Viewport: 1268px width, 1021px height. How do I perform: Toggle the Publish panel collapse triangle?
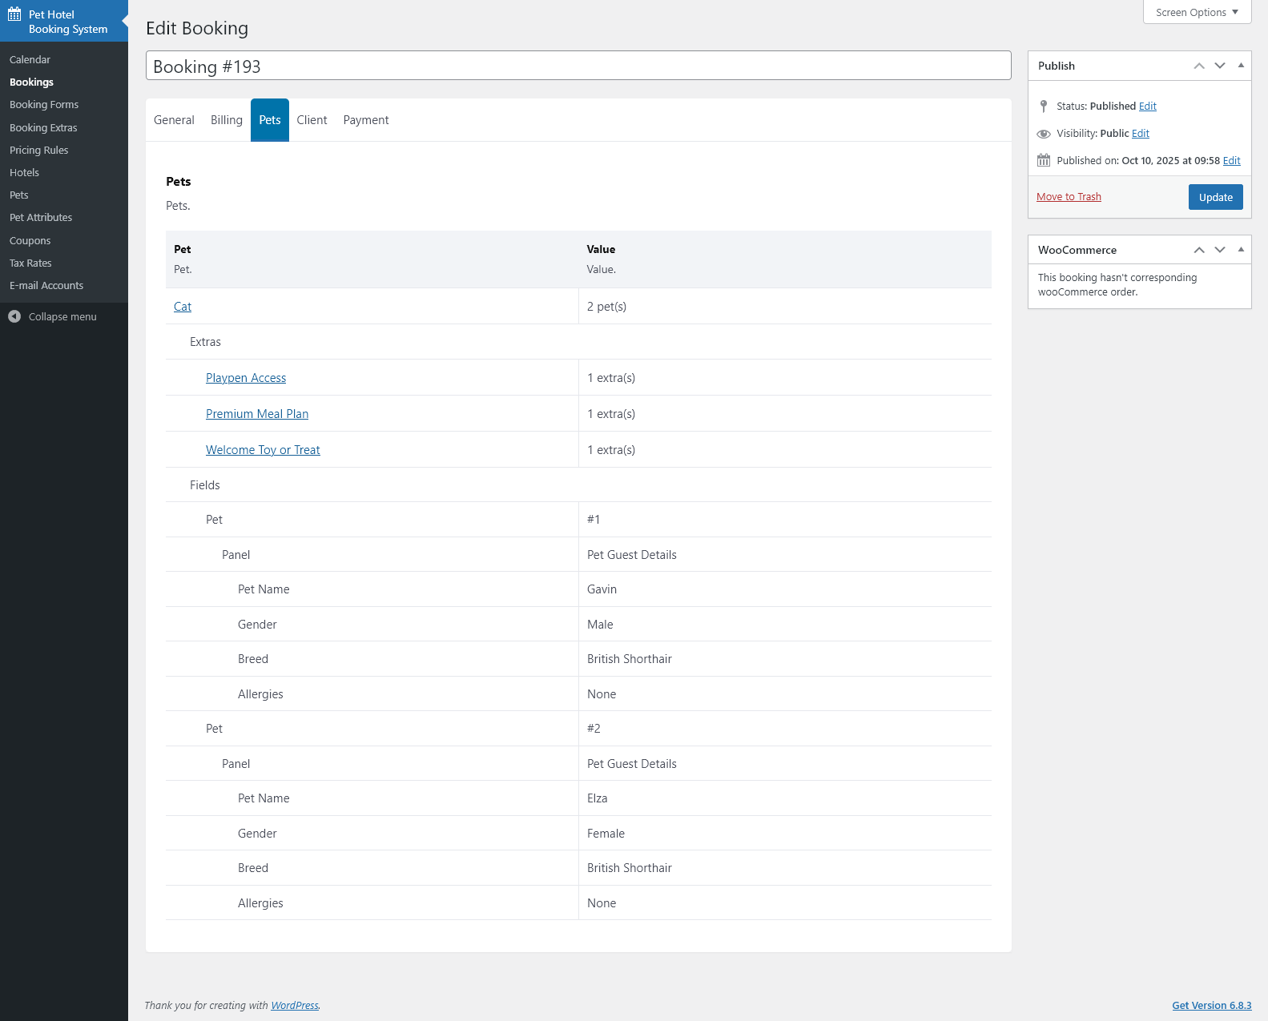click(1241, 66)
